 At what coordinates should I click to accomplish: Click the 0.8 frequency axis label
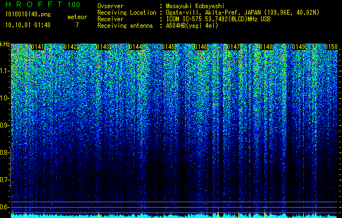4,153
